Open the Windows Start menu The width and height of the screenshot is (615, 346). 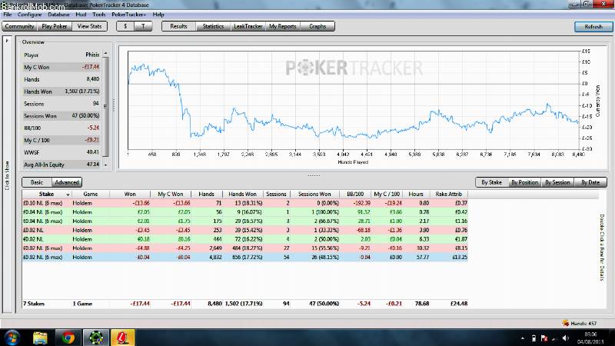12,338
